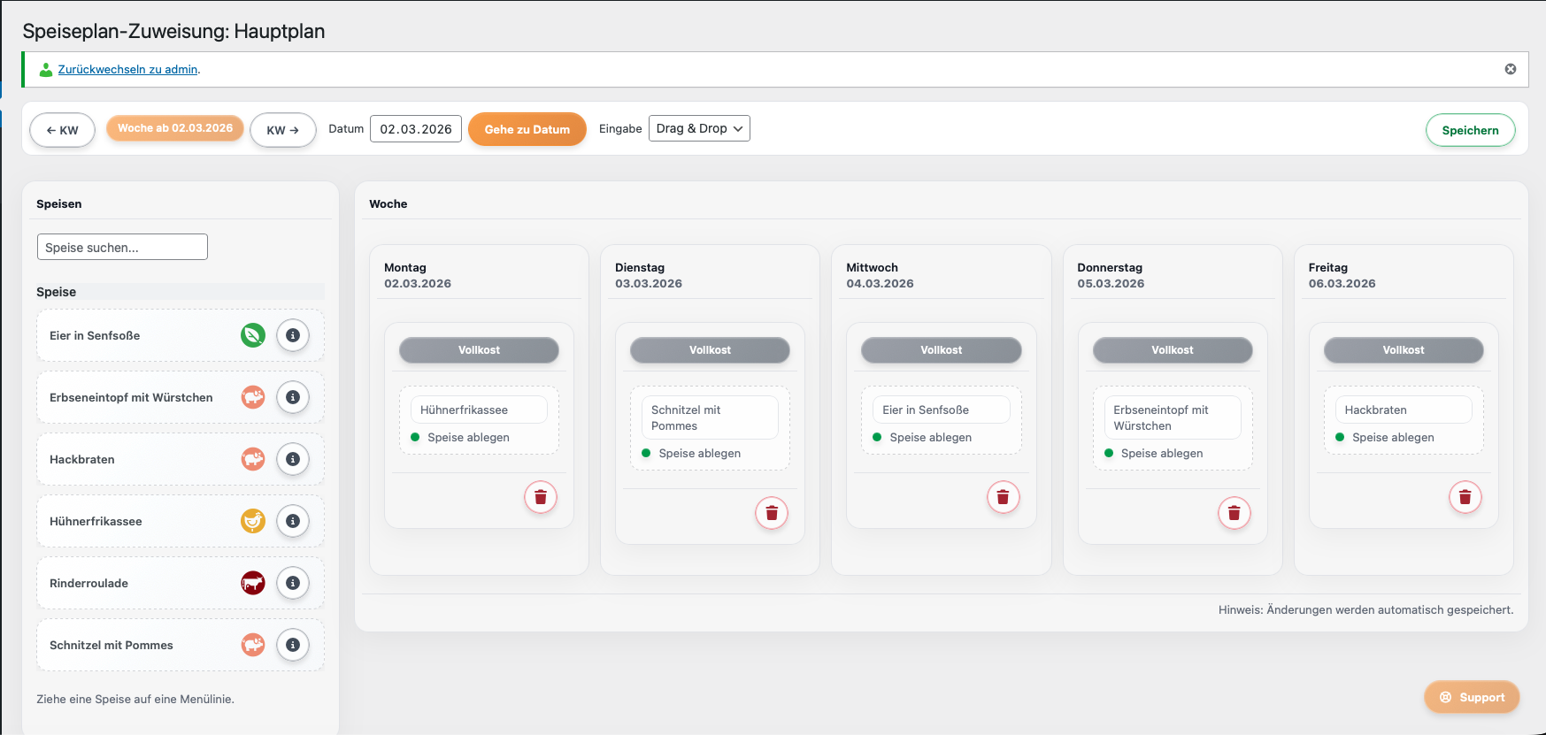
Task: Dismiss the admin switch notice
Action: tap(1511, 69)
